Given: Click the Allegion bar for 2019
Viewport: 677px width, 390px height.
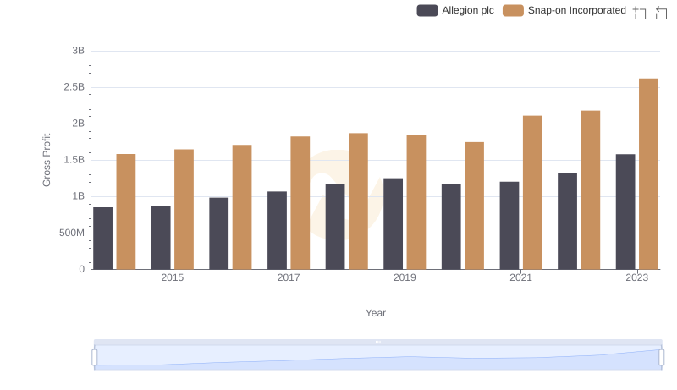Looking at the screenshot, I should click(393, 224).
